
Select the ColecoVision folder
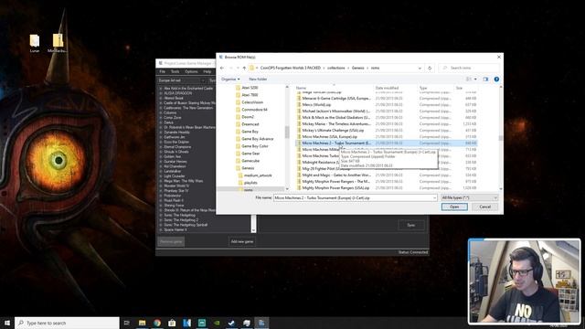pos(252,102)
